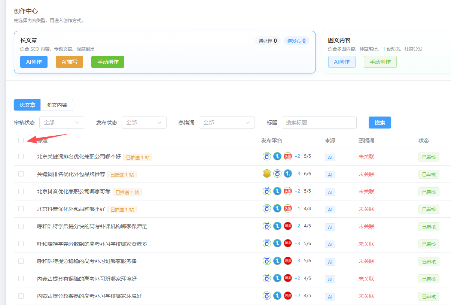Click 'C' icon in 内蒙古提分有保障的高考补习班哪家环境好 row
This screenshot has height=305, width=451.
267,278
